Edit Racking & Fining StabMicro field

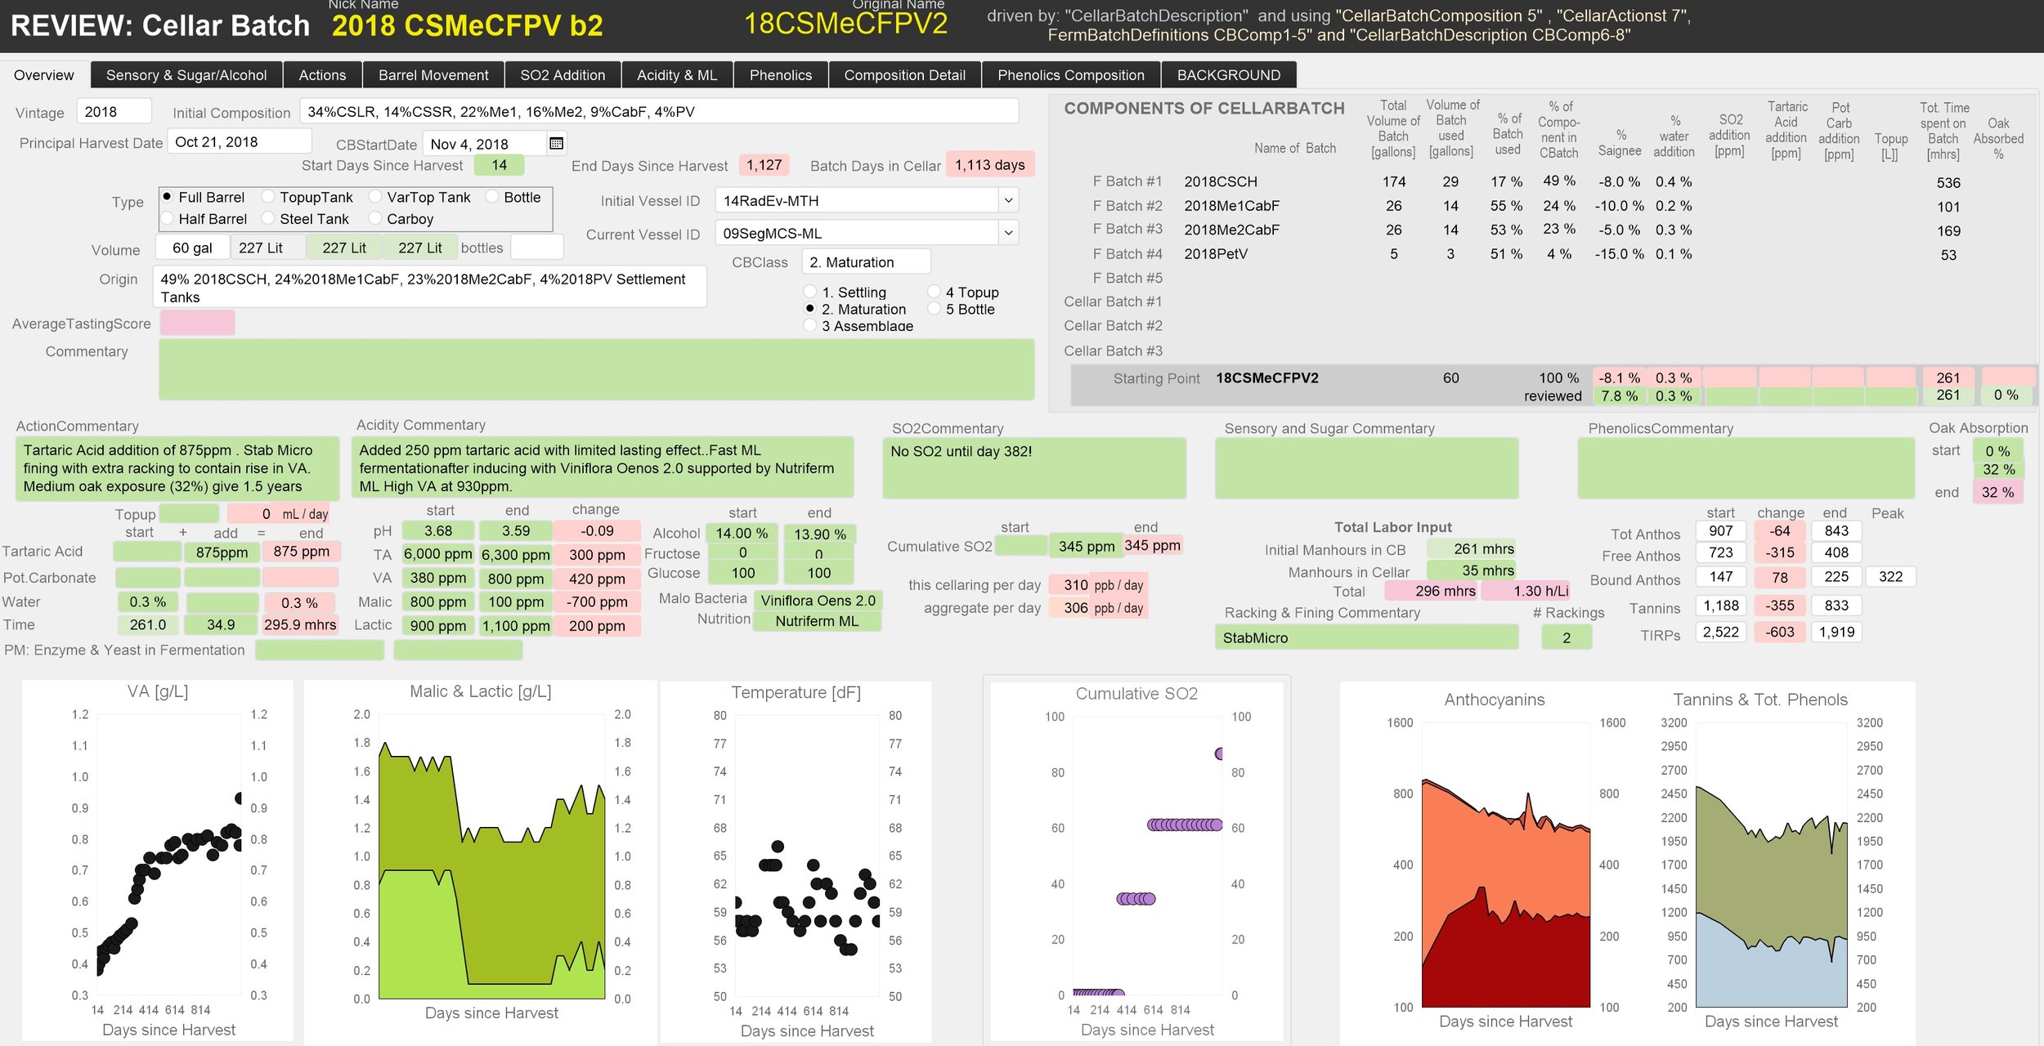[x=1366, y=637]
